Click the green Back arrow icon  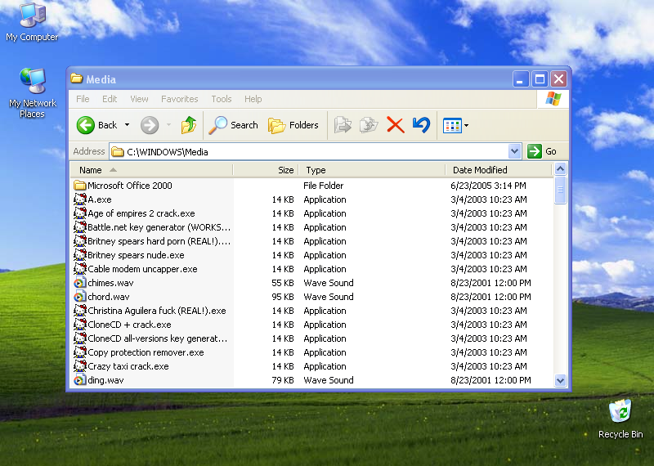click(86, 125)
